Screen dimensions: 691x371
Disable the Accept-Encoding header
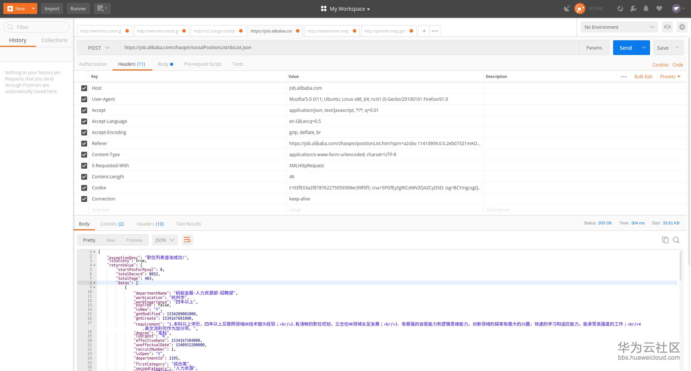point(84,133)
